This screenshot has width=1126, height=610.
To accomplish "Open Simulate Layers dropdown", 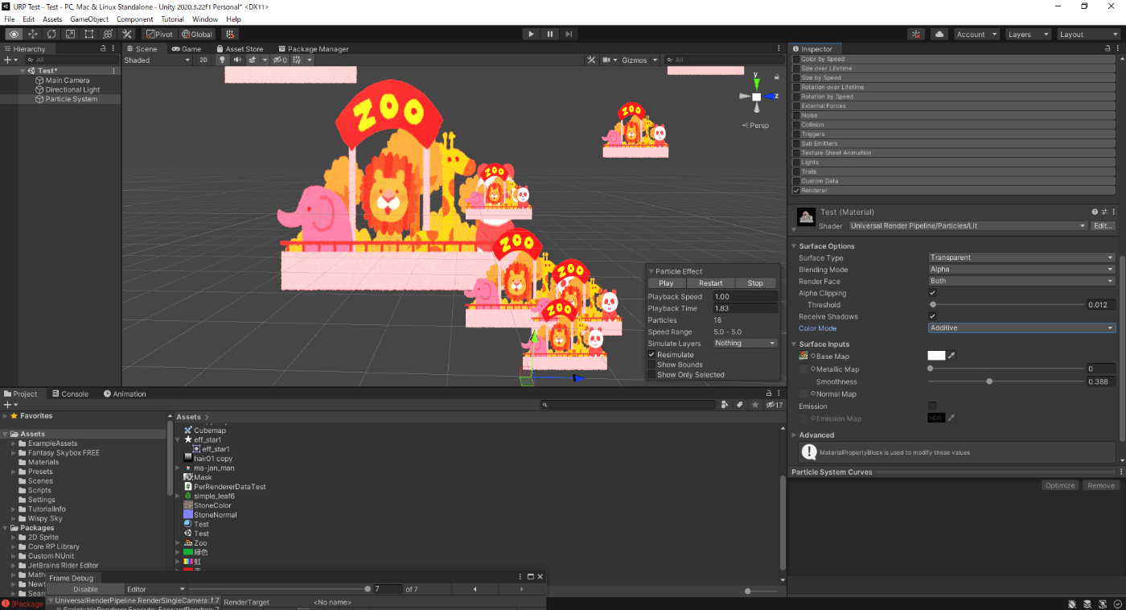I will click(745, 343).
